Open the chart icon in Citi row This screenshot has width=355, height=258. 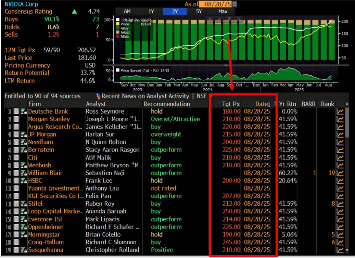click(340, 157)
